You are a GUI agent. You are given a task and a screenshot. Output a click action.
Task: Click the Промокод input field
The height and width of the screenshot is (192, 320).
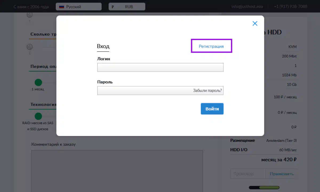[x=248, y=174]
